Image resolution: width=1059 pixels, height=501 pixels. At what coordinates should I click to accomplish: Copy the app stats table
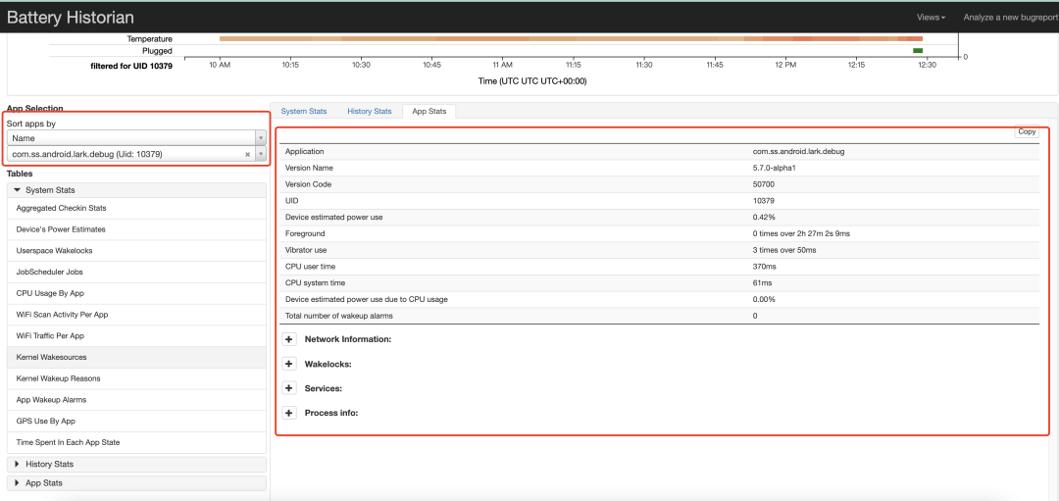point(1027,132)
